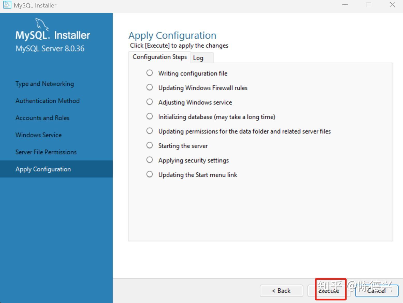403x303 pixels.
Task: Go to Accounts and Roles step
Action: (x=42, y=118)
